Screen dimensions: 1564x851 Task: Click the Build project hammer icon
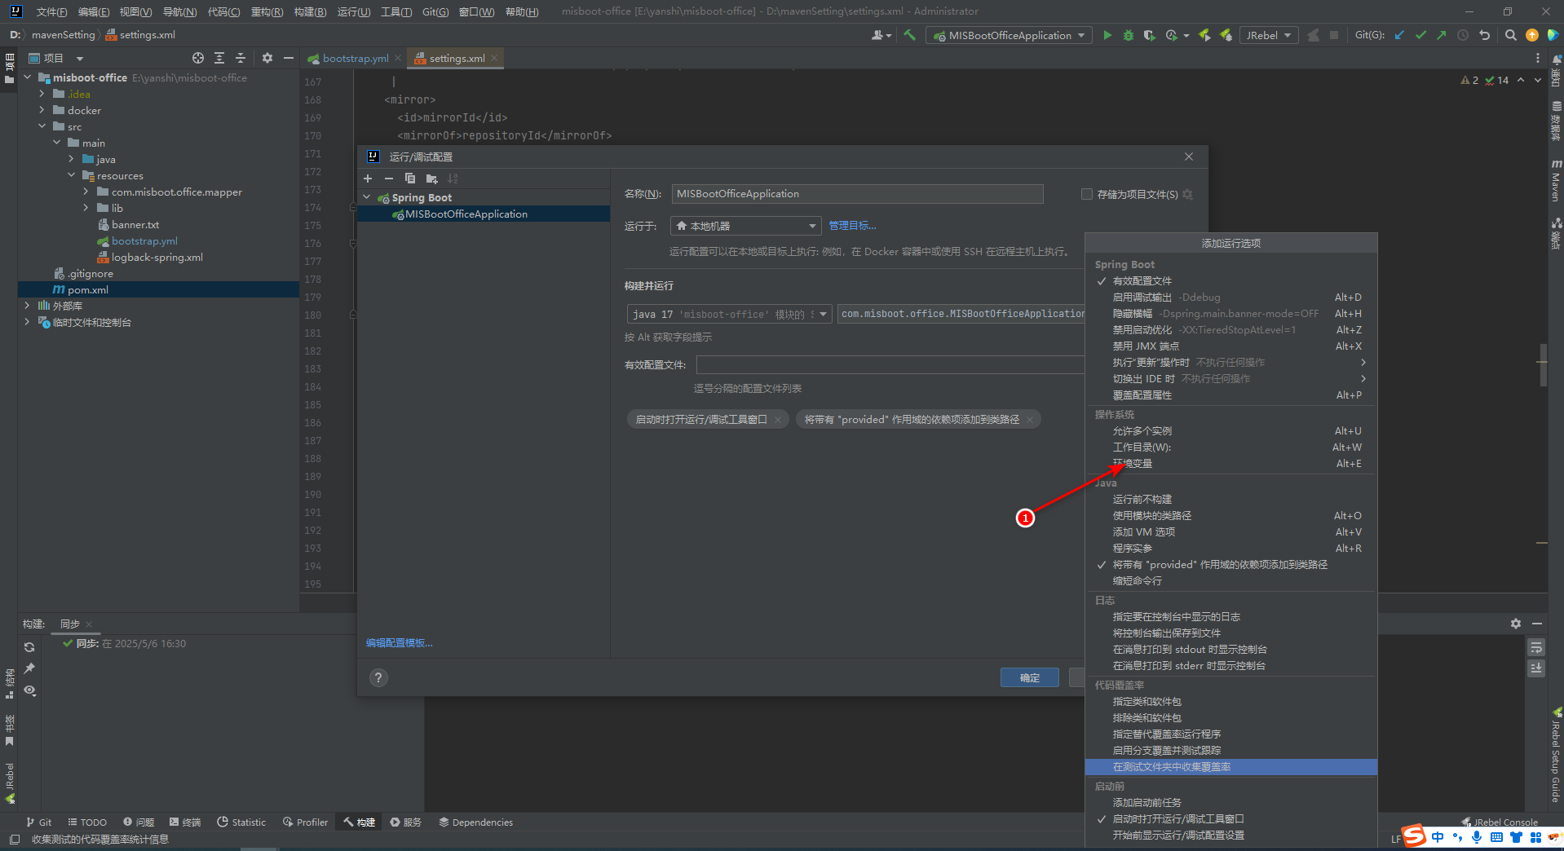tap(910, 35)
